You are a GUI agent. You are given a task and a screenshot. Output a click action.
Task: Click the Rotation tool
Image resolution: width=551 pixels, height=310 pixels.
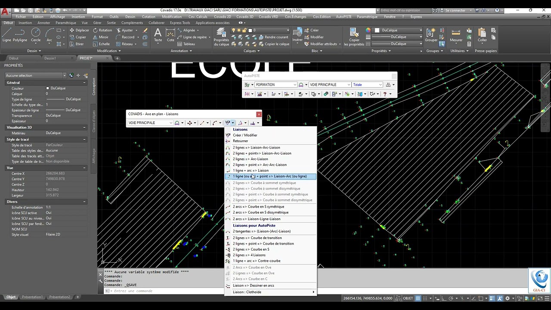coord(102,31)
